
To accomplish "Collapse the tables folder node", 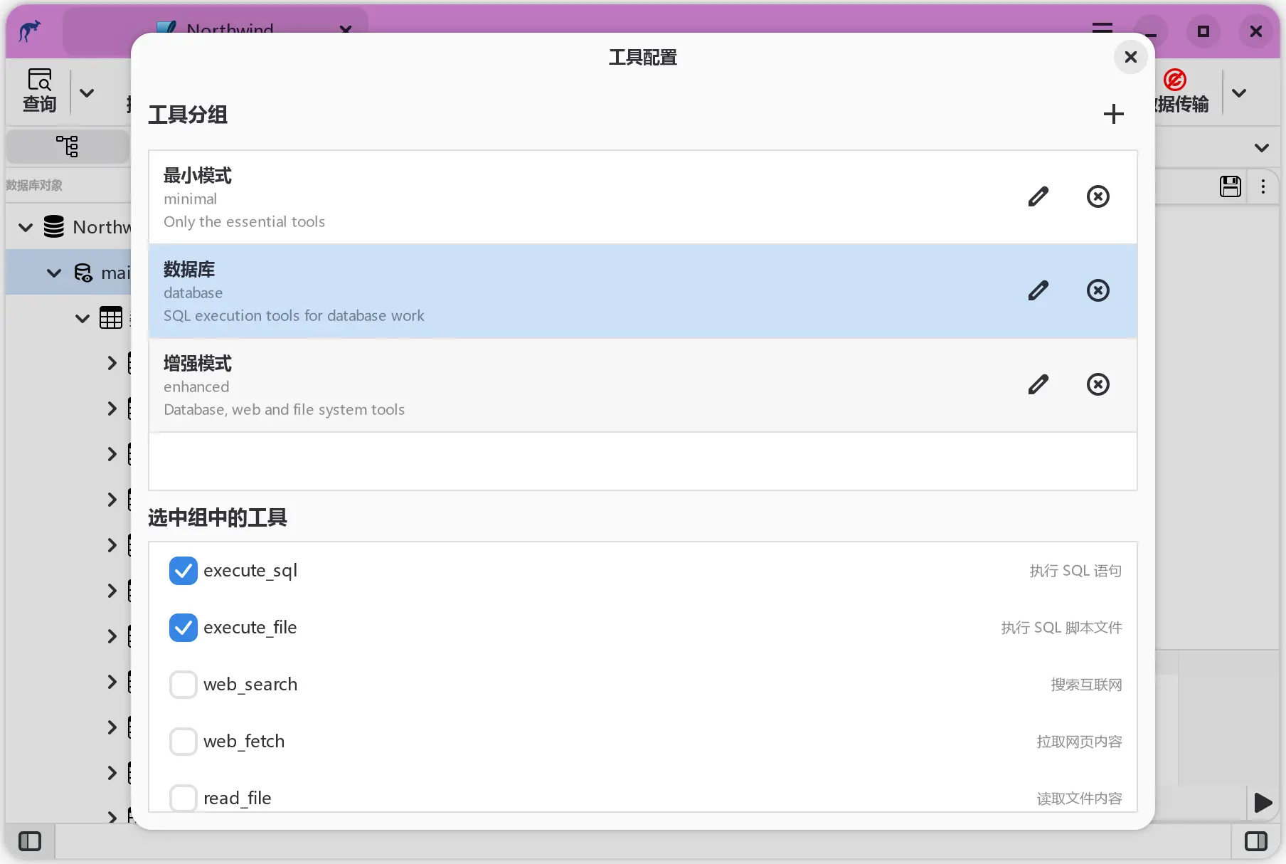I will (x=83, y=318).
